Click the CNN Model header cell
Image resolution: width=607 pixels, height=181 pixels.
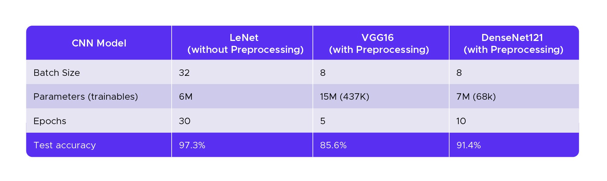tap(99, 43)
